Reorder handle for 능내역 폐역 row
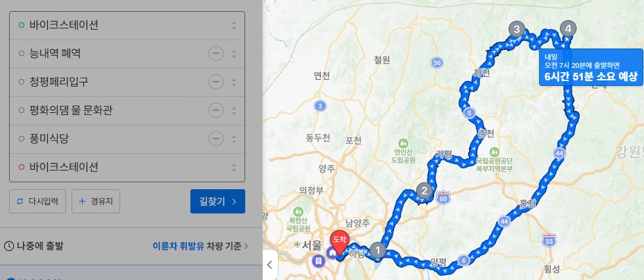This screenshot has height=280, width=644. 234,53
